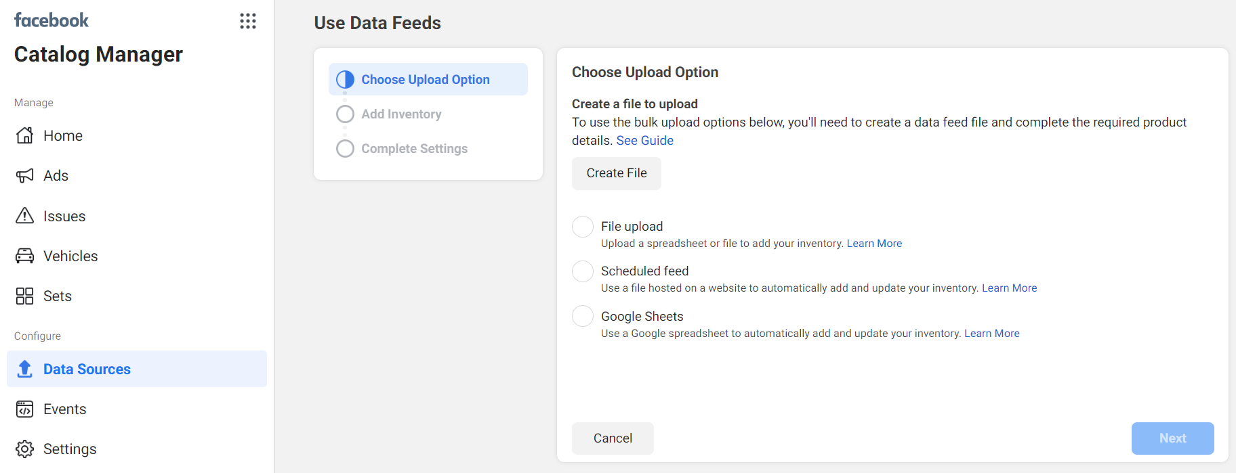This screenshot has width=1236, height=473.
Task: Open Events in the sidebar
Action: (x=137, y=409)
